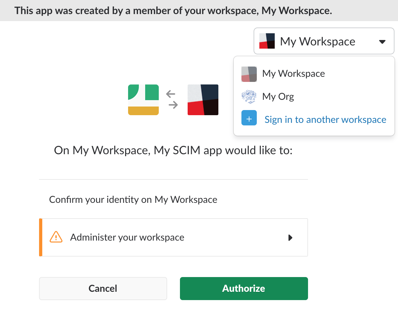Click the orange bar on the permission card

40,237
